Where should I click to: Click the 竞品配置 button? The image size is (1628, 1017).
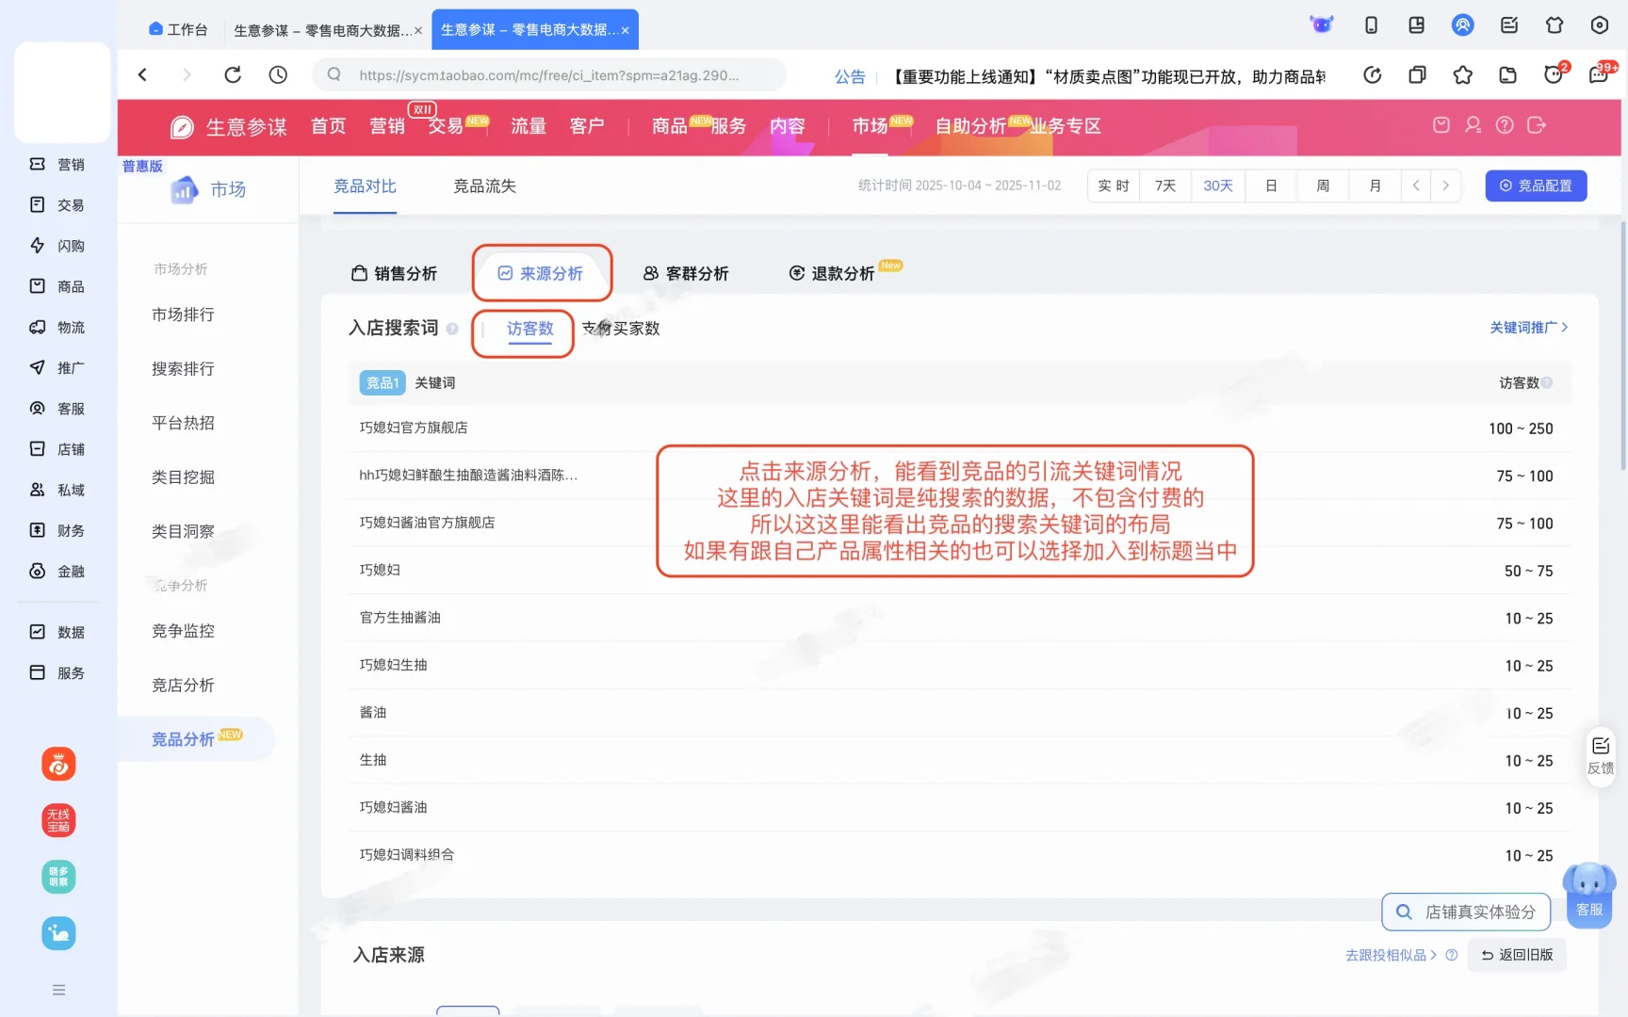(x=1536, y=186)
